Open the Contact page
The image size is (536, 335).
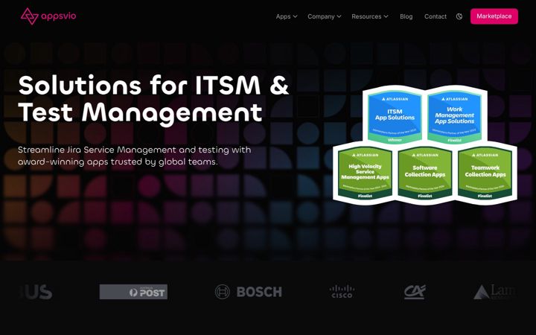click(435, 16)
